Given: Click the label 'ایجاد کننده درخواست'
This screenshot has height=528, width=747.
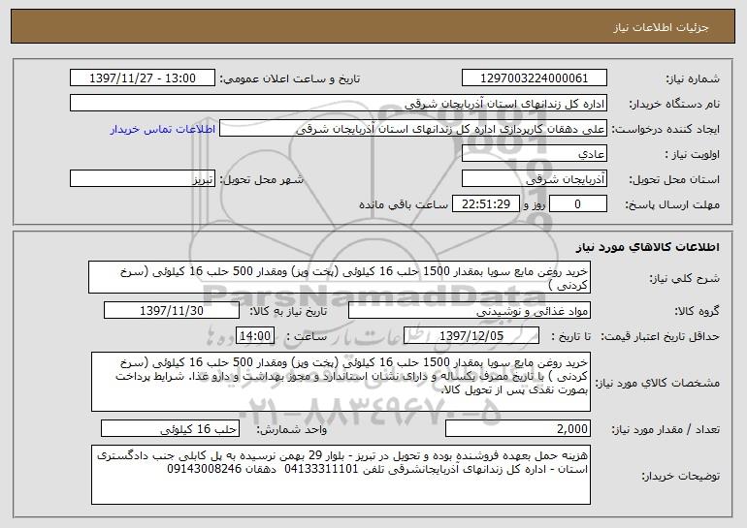Looking at the screenshot, I should pyautogui.click(x=666, y=129).
